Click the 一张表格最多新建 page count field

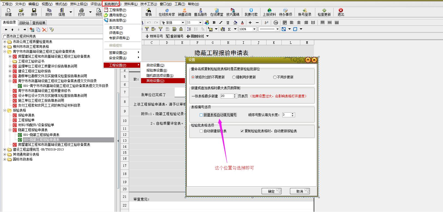click(226, 96)
